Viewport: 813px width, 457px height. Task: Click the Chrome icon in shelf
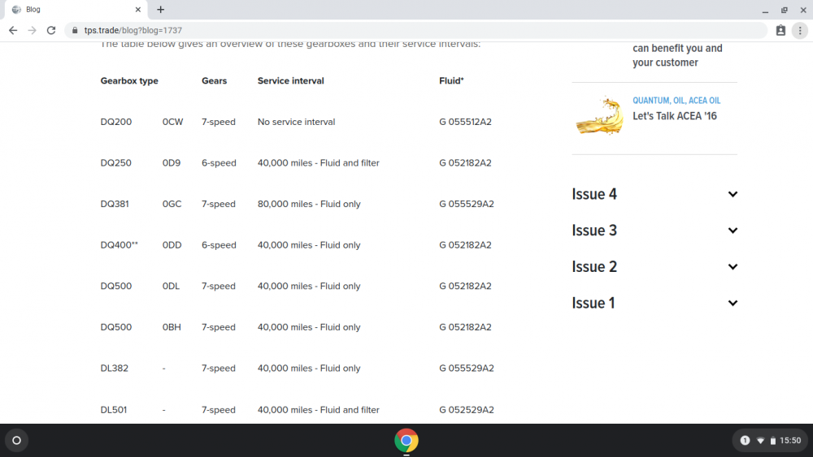click(x=406, y=441)
